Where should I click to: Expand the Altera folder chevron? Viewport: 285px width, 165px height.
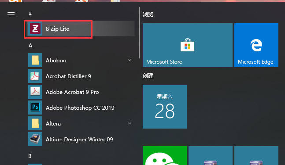pyautogui.click(x=130, y=123)
